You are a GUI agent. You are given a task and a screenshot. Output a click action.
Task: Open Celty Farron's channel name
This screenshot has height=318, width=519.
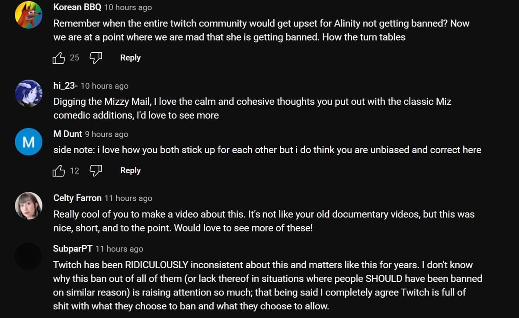[x=77, y=198]
